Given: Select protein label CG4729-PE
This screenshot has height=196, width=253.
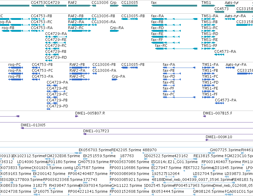Looking at the screenshot, I should coord(57,88).
